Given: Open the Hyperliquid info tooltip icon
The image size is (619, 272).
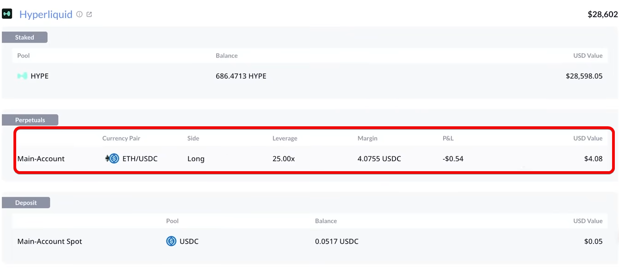Looking at the screenshot, I should point(80,14).
